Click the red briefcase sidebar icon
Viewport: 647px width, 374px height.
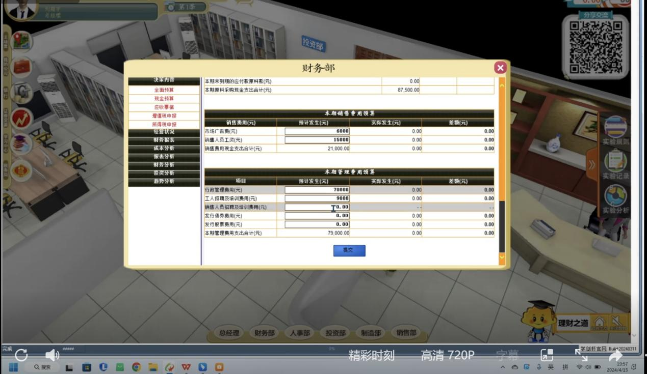point(21,67)
